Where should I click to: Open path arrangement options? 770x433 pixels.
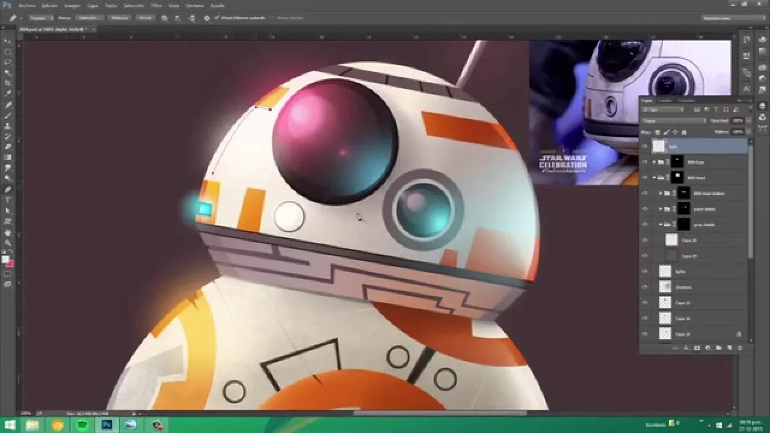coord(191,18)
